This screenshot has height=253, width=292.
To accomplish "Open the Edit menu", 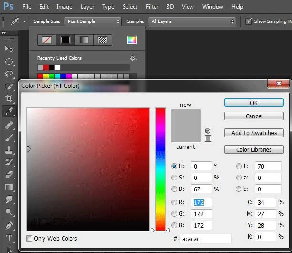I will [x=44, y=7].
